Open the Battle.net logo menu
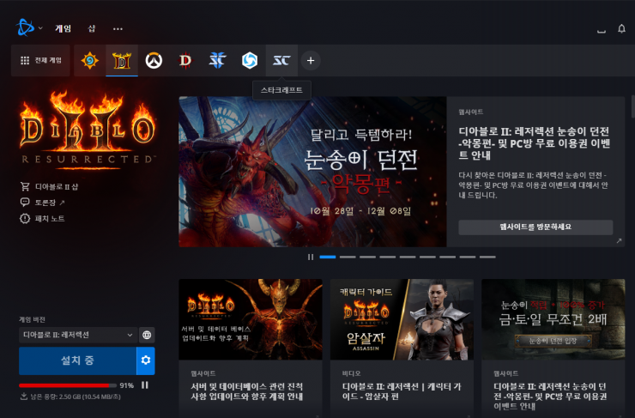This screenshot has height=418, width=635. (x=25, y=28)
